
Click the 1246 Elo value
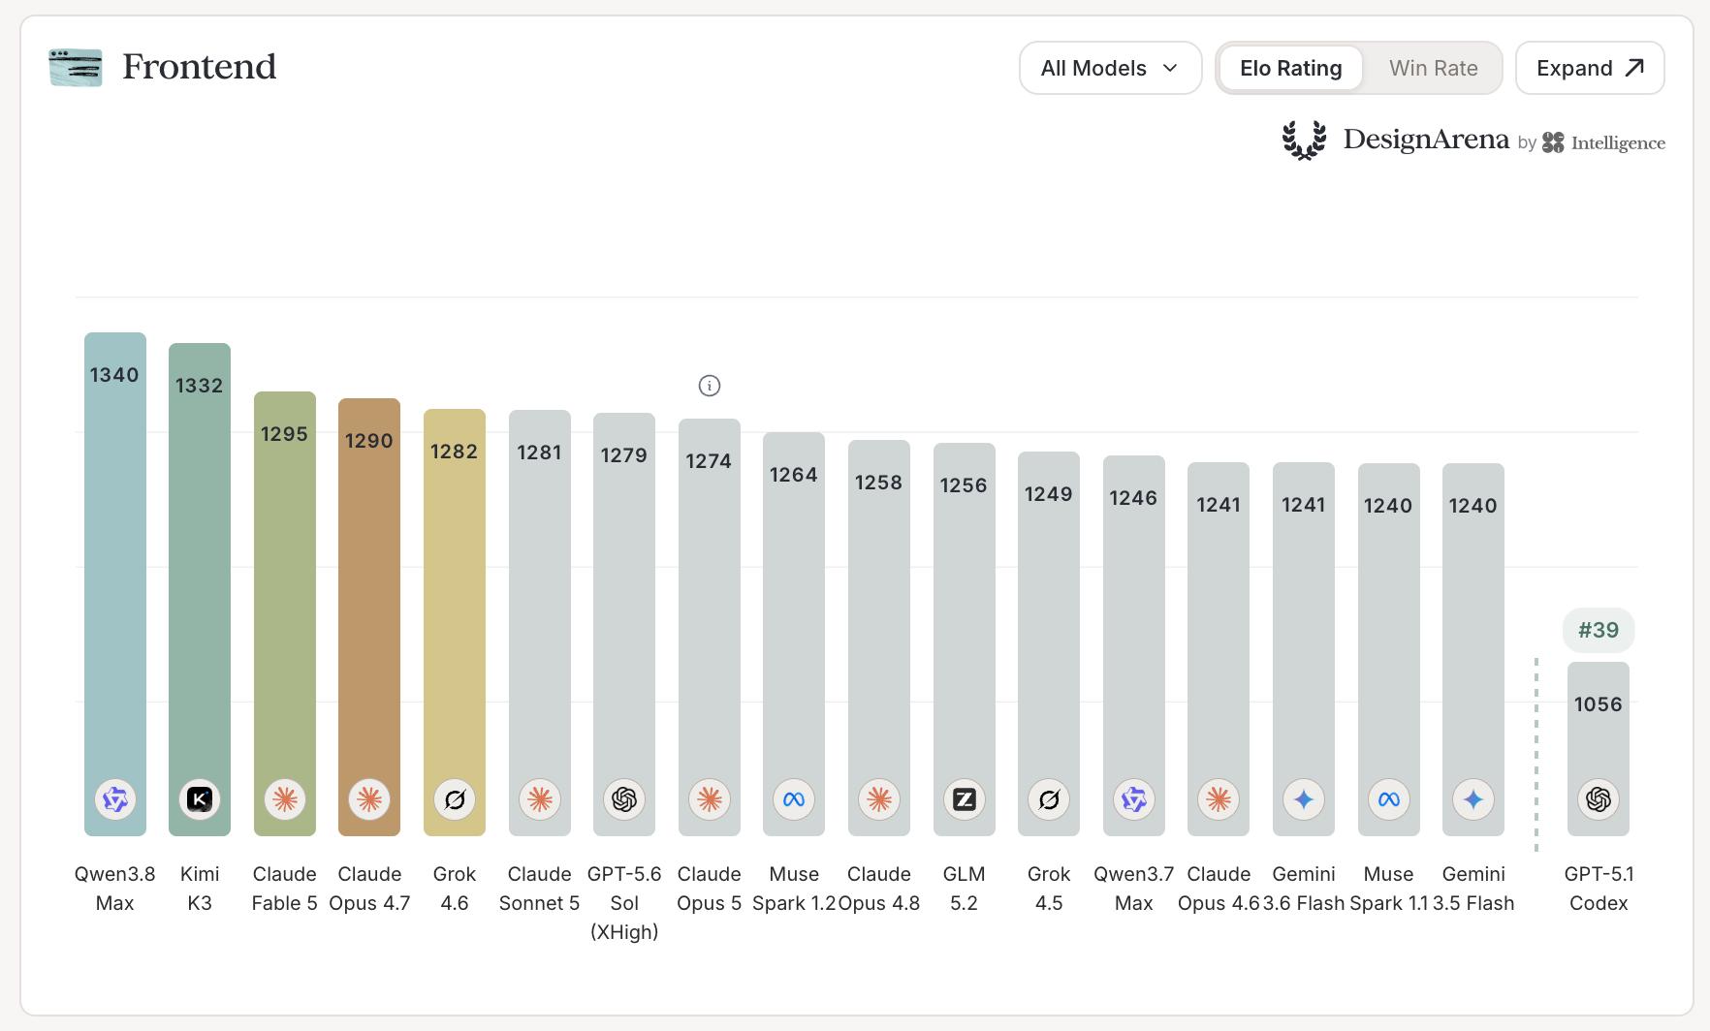(x=1134, y=498)
